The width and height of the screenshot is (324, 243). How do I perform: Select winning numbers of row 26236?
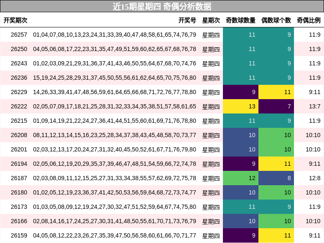115,78
